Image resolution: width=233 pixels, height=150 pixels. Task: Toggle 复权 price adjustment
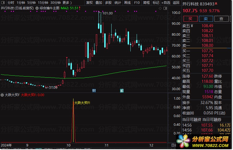point(89,2)
